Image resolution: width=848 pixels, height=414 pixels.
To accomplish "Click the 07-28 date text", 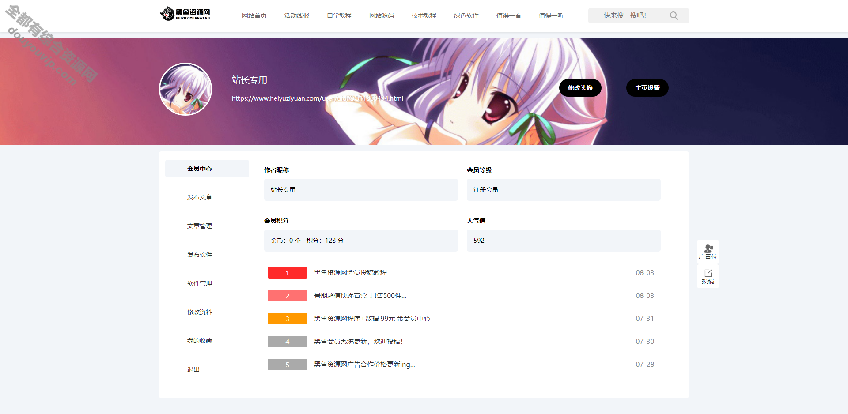I will click(645, 365).
